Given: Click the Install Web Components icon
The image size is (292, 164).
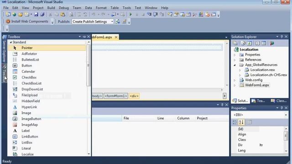Looking at the screenshot, I should pyautogui.click(x=8, y=21).
